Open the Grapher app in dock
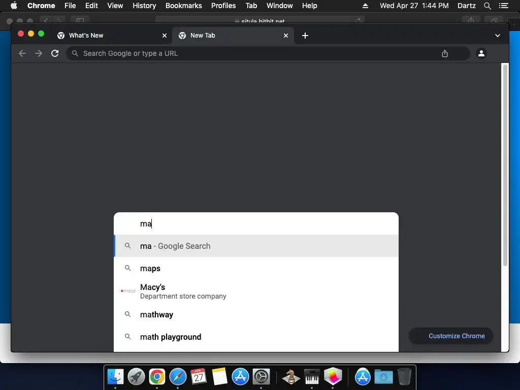This screenshot has width=520, height=390. click(x=333, y=377)
